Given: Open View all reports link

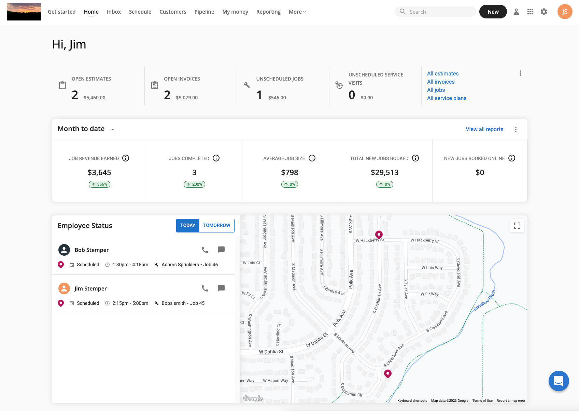Looking at the screenshot, I should point(484,129).
